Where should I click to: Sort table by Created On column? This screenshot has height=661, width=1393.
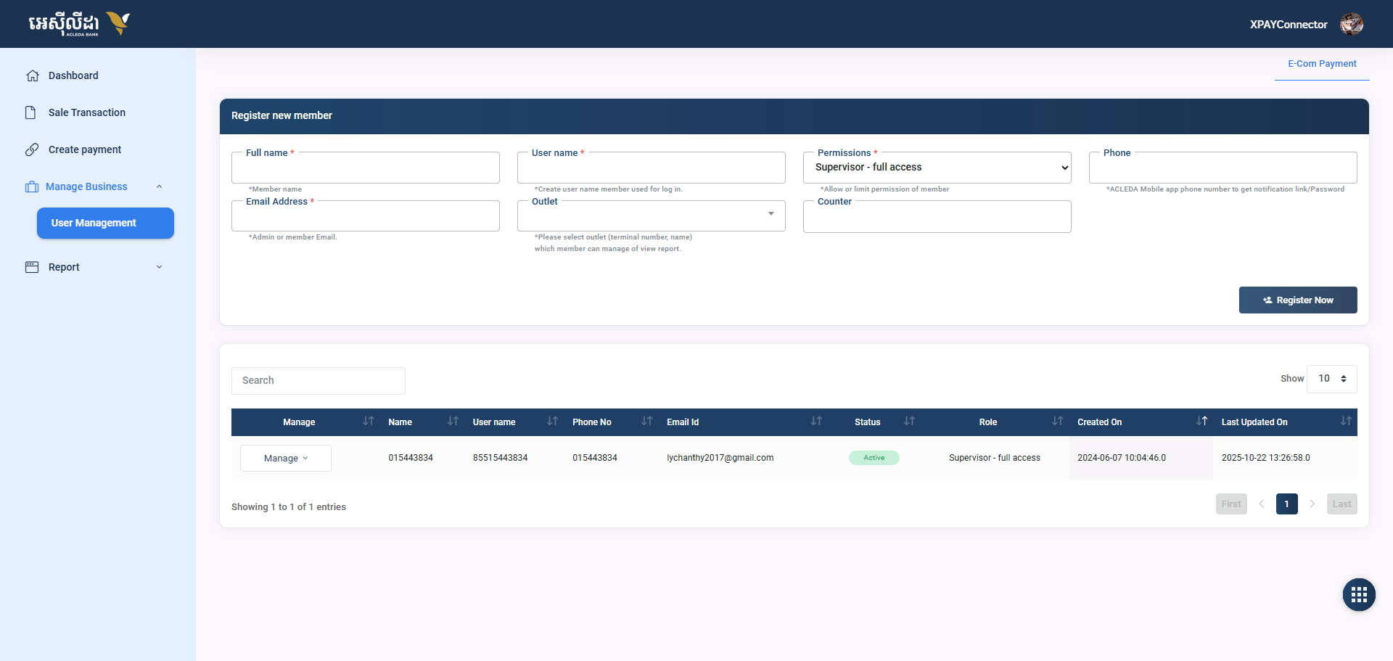click(1201, 422)
